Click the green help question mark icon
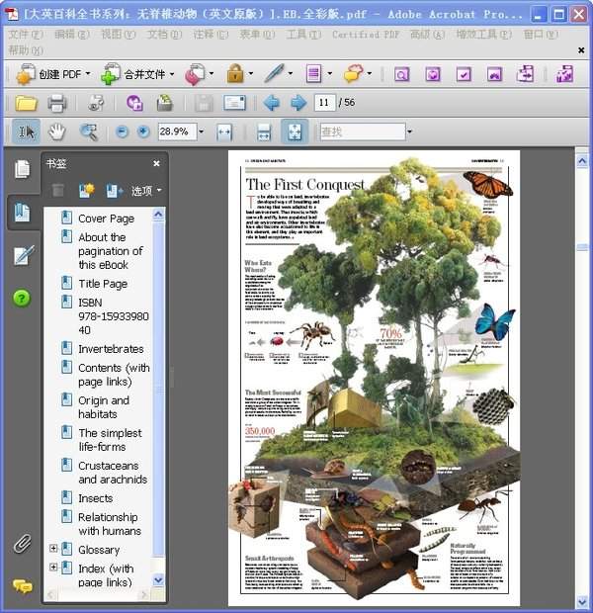593x613 pixels. 22,299
